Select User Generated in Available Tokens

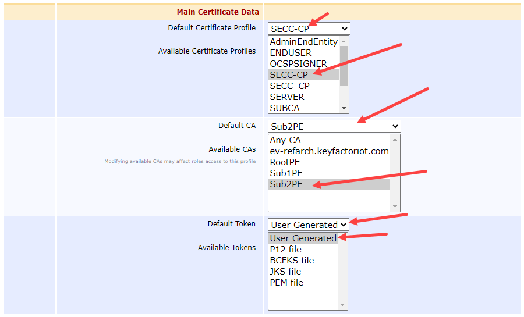303,238
